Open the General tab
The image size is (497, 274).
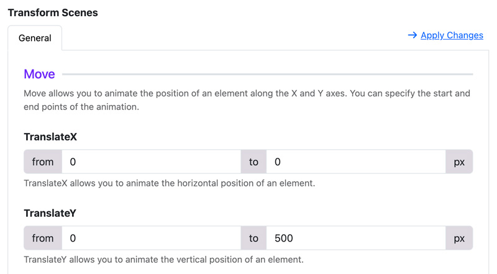[x=35, y=38]
